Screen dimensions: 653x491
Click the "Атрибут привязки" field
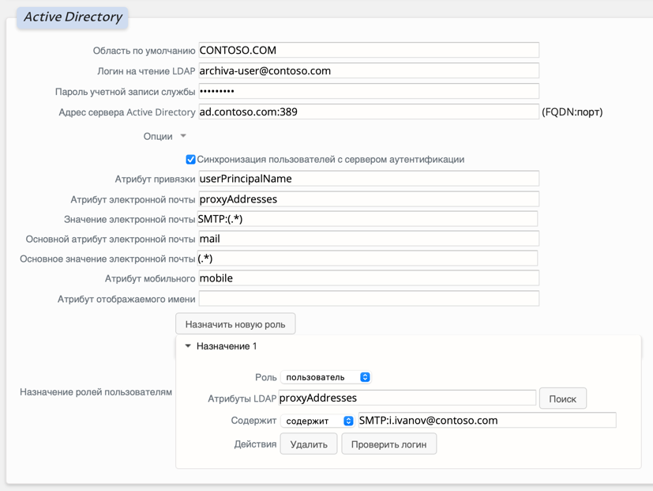[367, 179]
